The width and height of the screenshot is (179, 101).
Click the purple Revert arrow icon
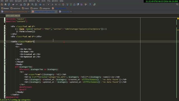81,4
